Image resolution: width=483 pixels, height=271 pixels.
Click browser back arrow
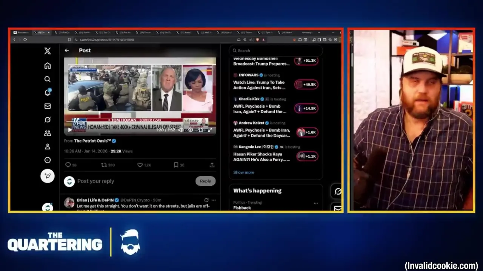point(14,40)
